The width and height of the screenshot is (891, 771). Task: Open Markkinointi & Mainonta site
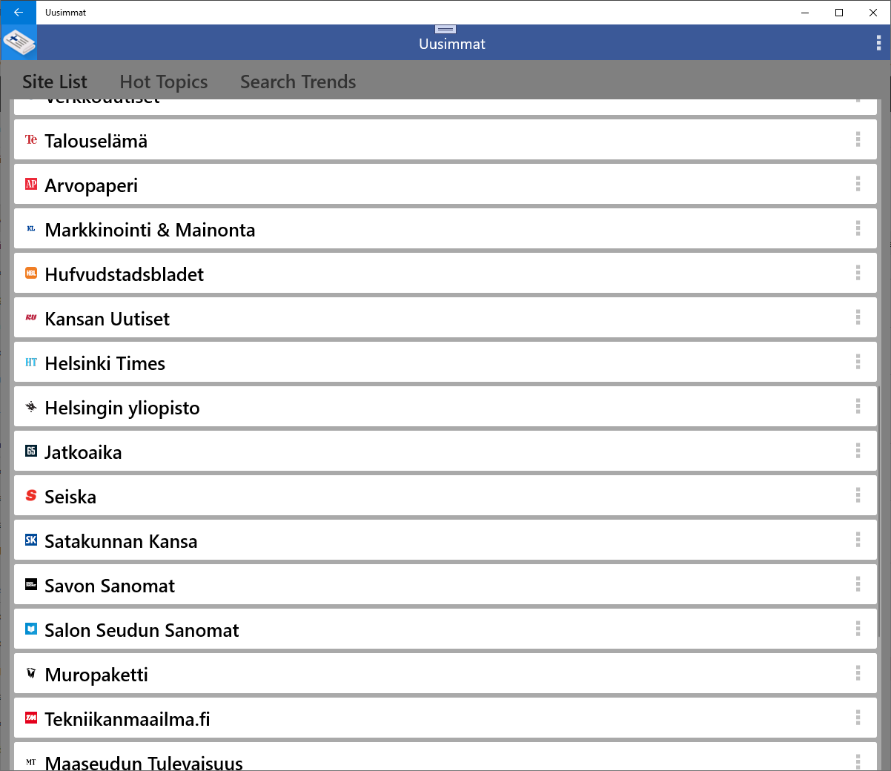(x=445, y=228)
